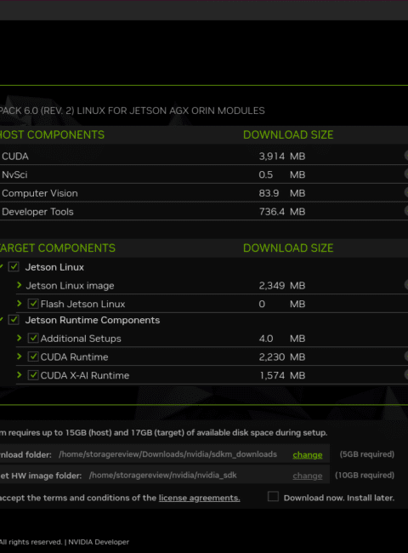Image resolution: width=408 pixels, height=553 pixels.
Task: Uncheck the Jetson Runtime Components checkbox
Action: [x=14, y=320]
